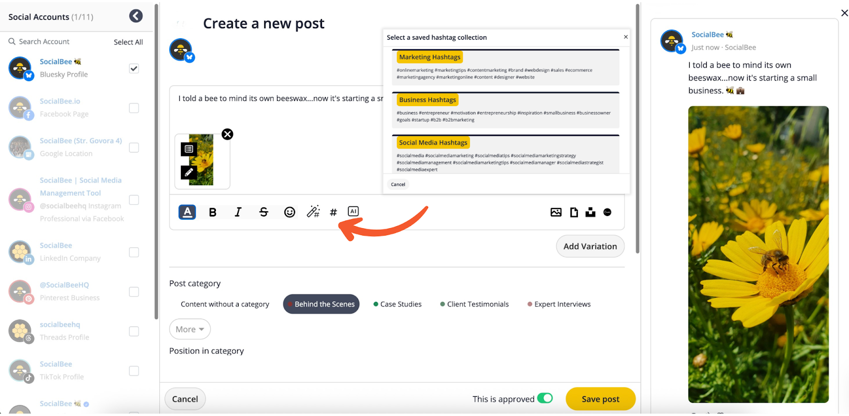This screenshot has width=849, height=416.
Task: Toggle the 'This is approved' switch
Action: pos(545,398)
